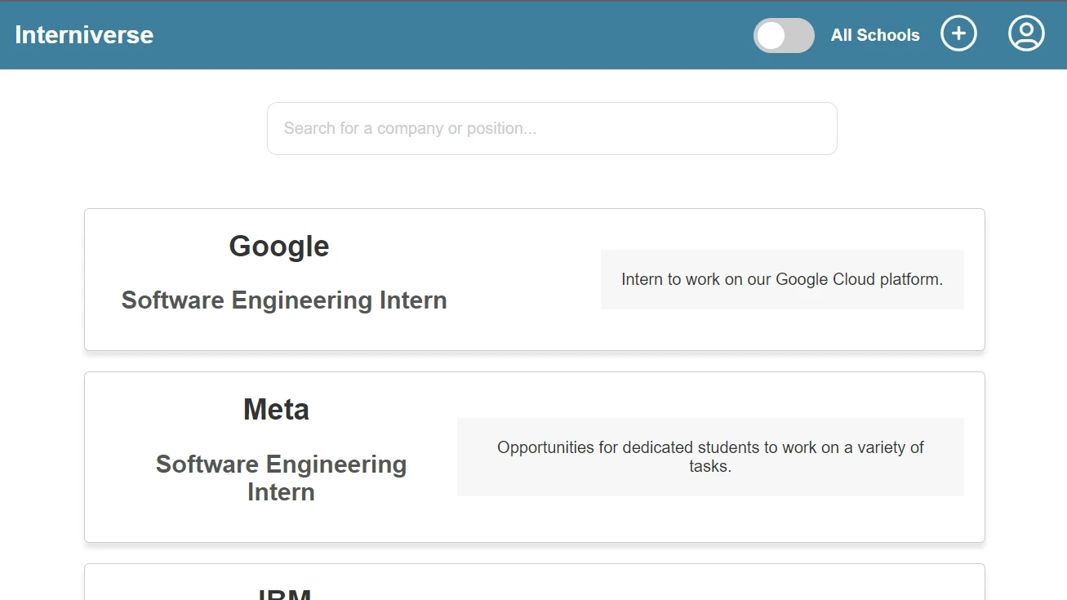
Task: Open the Google internship posting
Action: [x=534, y=279]
